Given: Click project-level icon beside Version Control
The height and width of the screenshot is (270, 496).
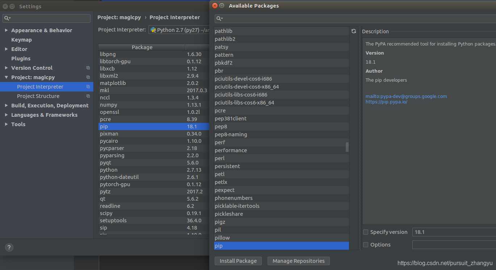Looking at the screenshot, I should point(88,68).
